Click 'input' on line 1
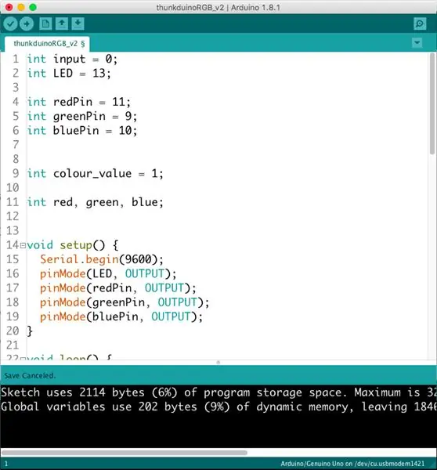 (x=69, y=60)
